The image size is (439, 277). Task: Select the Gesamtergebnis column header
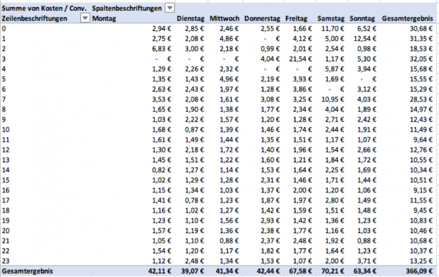tap(408, 18)
